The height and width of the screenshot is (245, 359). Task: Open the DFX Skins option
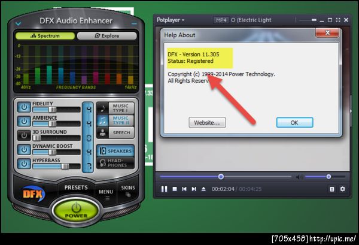point(128,190)
